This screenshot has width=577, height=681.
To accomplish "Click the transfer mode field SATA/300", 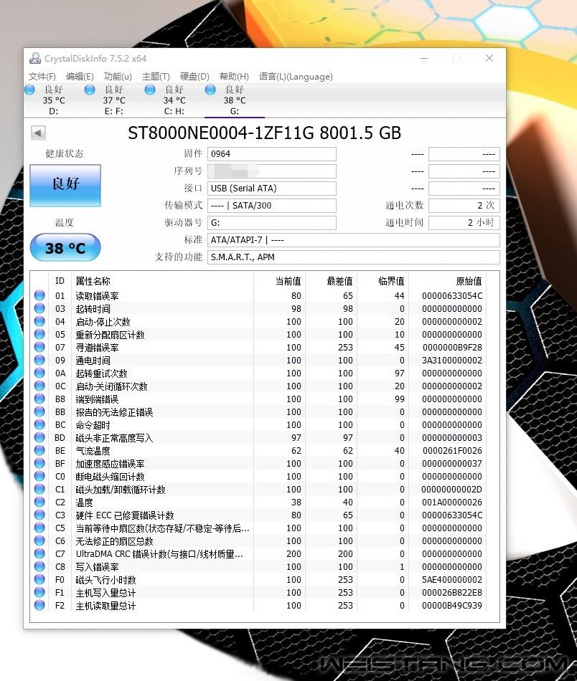I will click(272, 206).
